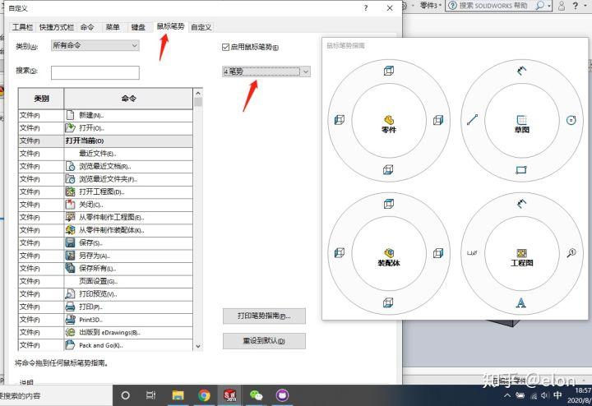Click the 关闭(C) command icon
Image resolution: width=592 pixels, height=406 pixels.
click(x=70, y=205)
